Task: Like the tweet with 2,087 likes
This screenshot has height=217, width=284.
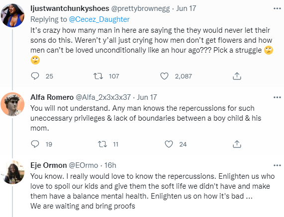Action: [x=164, y=76]
